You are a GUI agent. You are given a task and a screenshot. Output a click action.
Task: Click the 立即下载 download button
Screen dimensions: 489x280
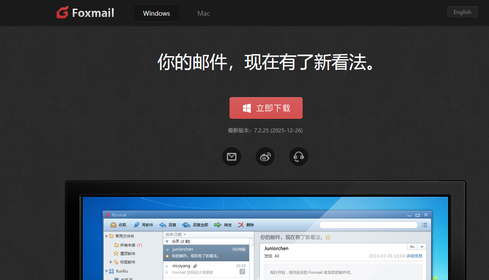click(266, 108)
